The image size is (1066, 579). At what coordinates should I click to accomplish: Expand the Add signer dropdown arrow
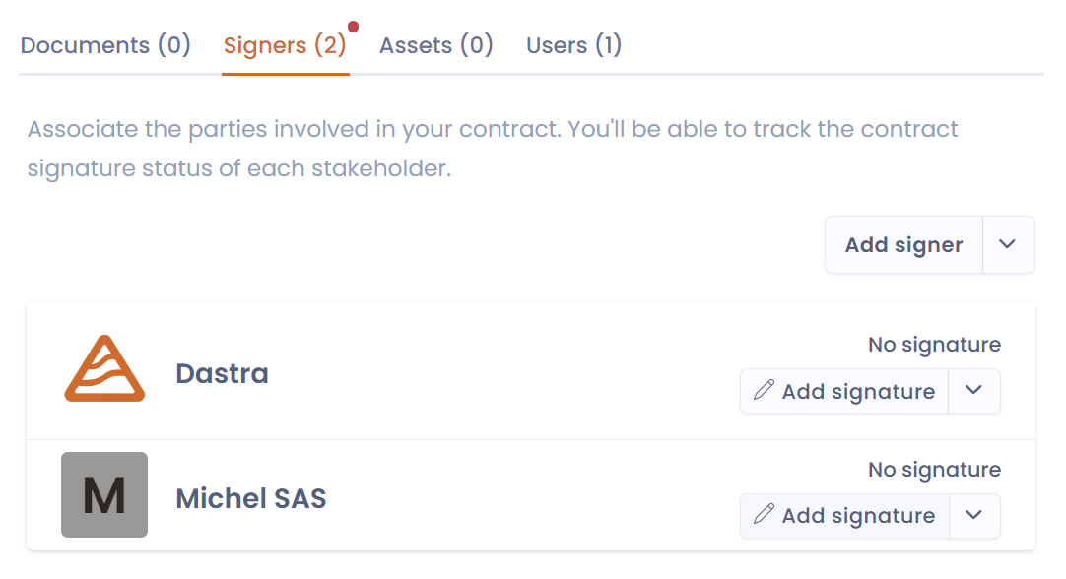(x=1007, y=244)
